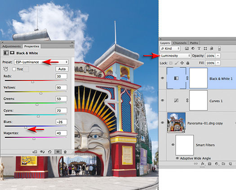Click the Blues value field showing -26

[61, 122]
